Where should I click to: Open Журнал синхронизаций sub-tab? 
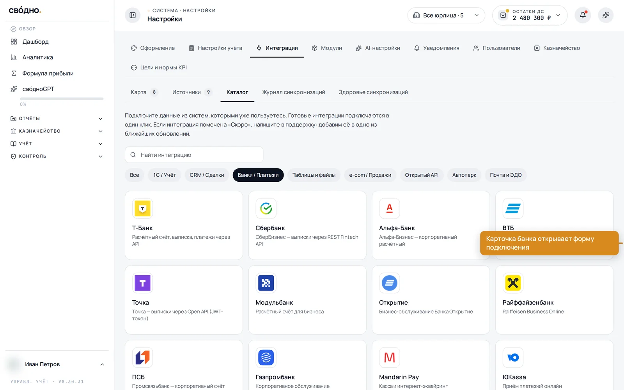pyautogui.click(x=293, y=92)
